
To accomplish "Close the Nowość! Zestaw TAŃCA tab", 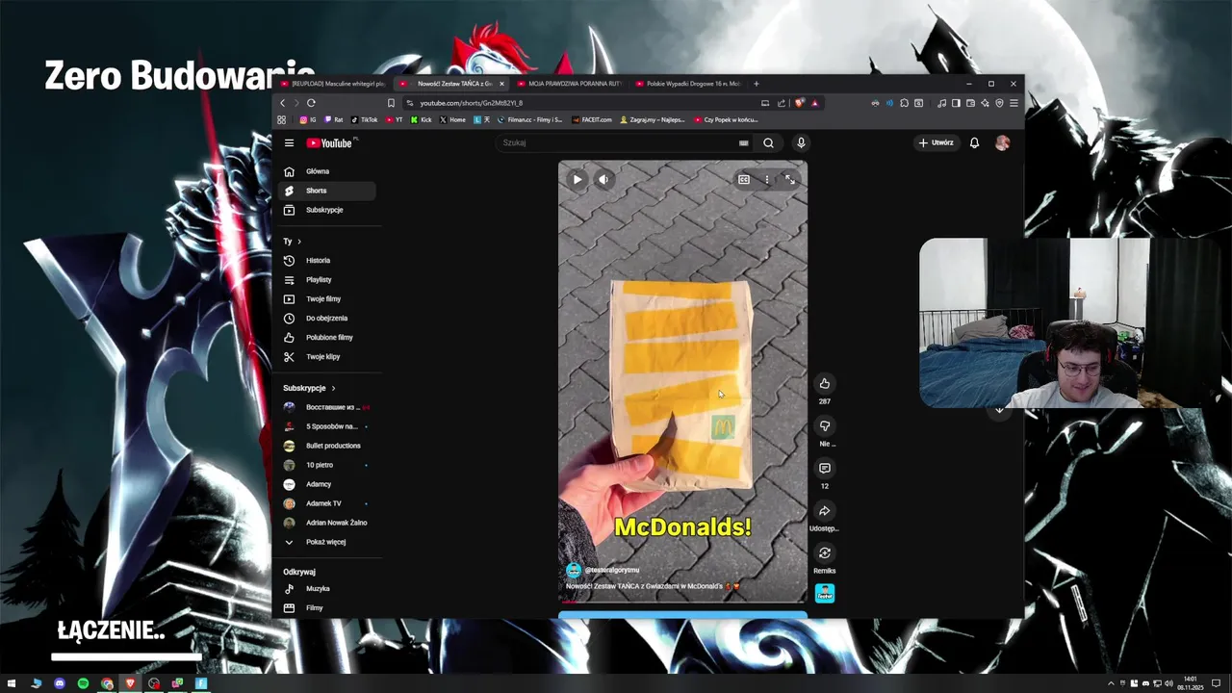I will coord(501,84).
